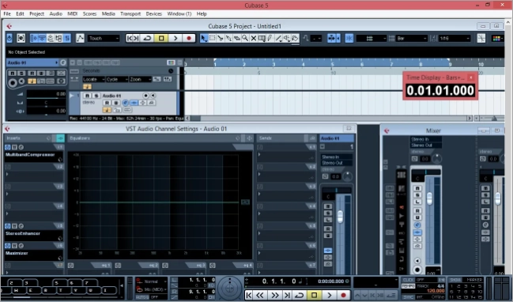Click Stereo In routing in Channel Settings

click(x=336, y=157)
